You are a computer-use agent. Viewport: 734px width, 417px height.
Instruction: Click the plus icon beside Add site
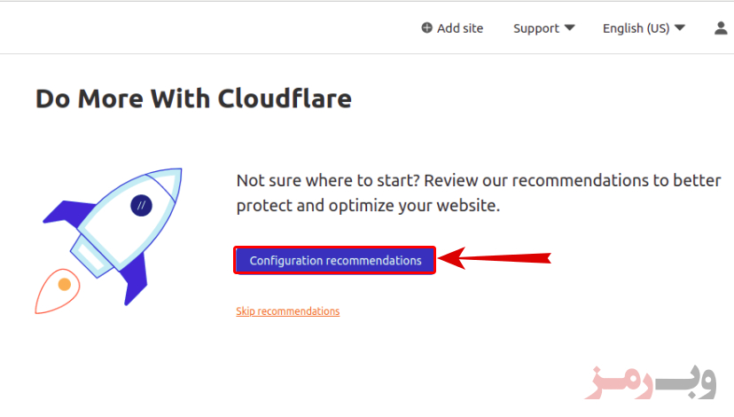coord(426,28)
